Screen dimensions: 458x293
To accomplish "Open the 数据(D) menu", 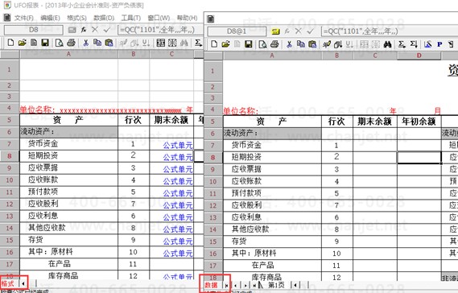I will [x=104, y=18].
